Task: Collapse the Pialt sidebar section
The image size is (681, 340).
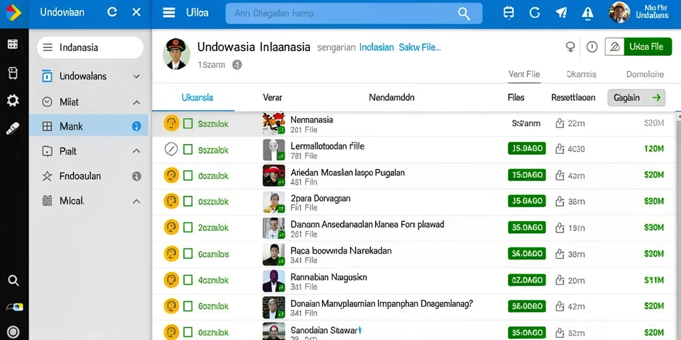Action: tap(136, 151)
